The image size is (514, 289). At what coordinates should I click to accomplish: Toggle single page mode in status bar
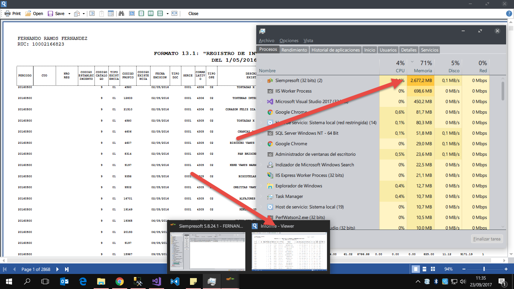(416, 269)
